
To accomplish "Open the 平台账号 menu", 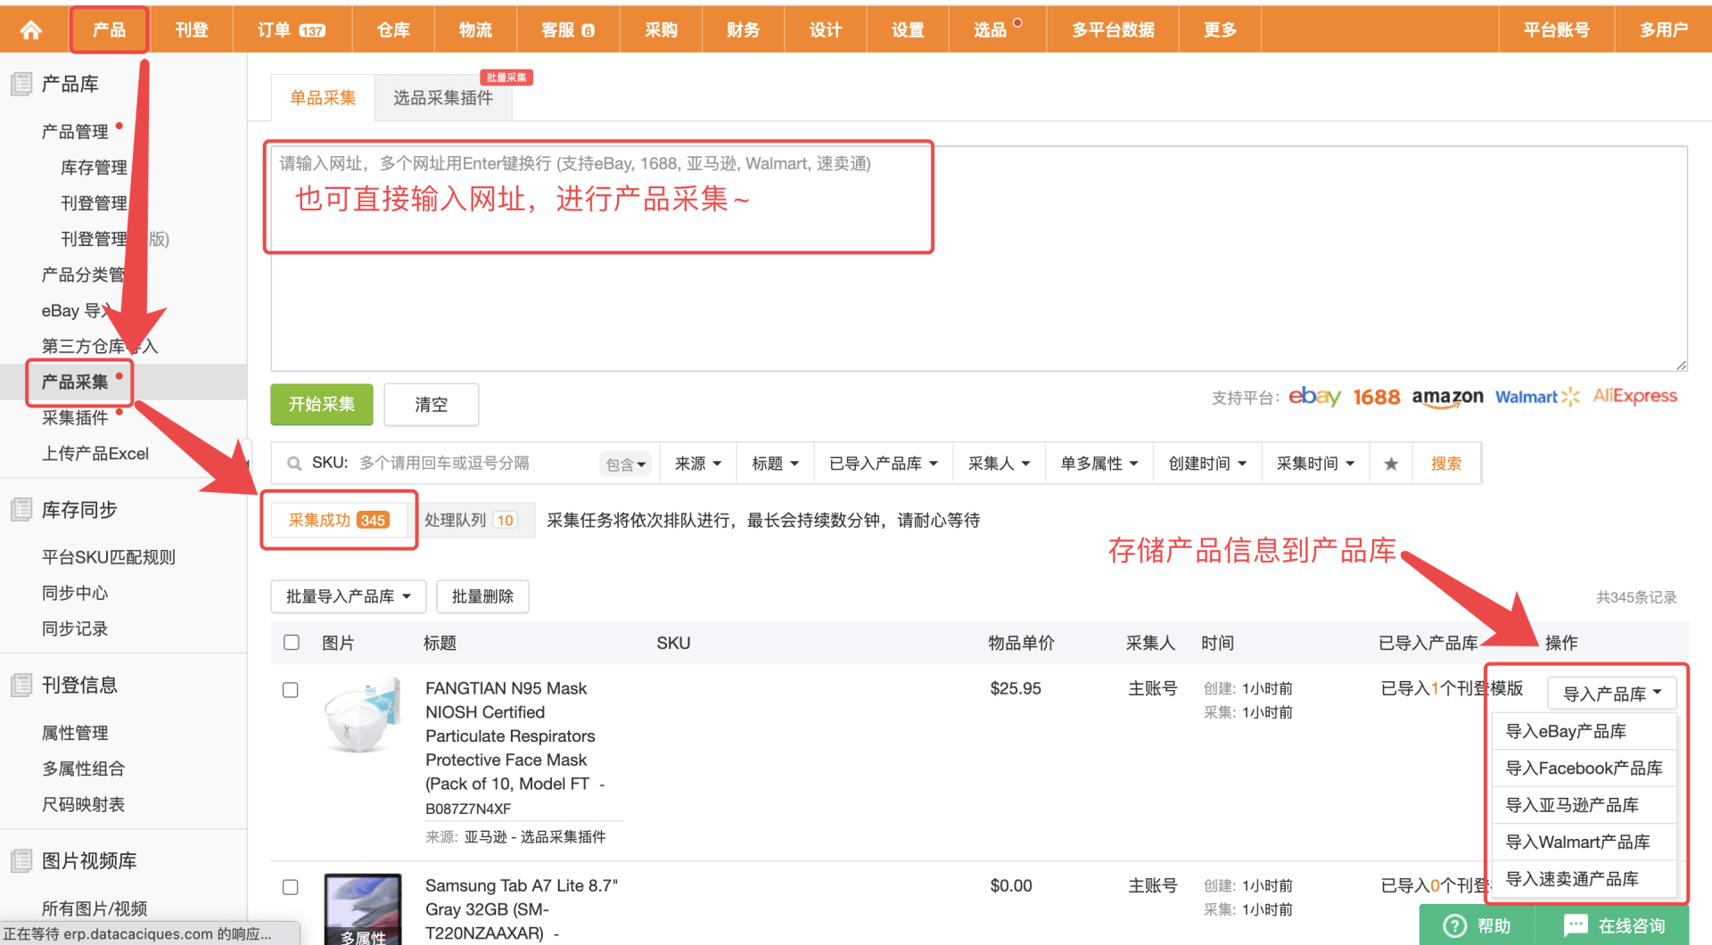I will point(1557,30).
